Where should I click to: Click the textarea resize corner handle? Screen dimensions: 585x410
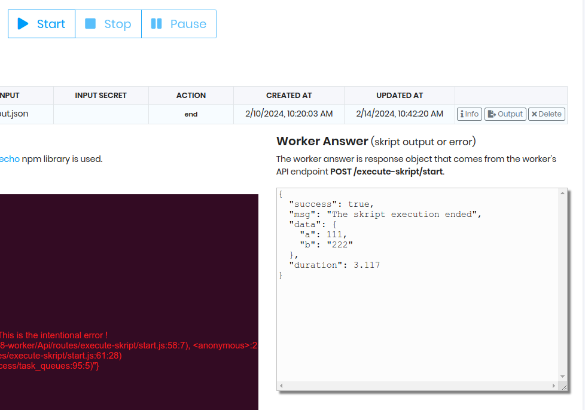pyautogui.click(x=563, y=387)
